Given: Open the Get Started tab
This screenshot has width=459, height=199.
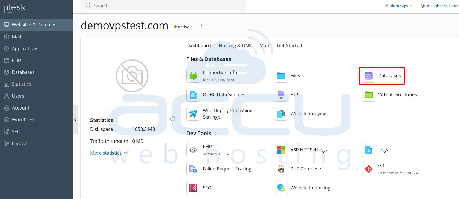Looking at the screenshot, I should coord(290,45).
